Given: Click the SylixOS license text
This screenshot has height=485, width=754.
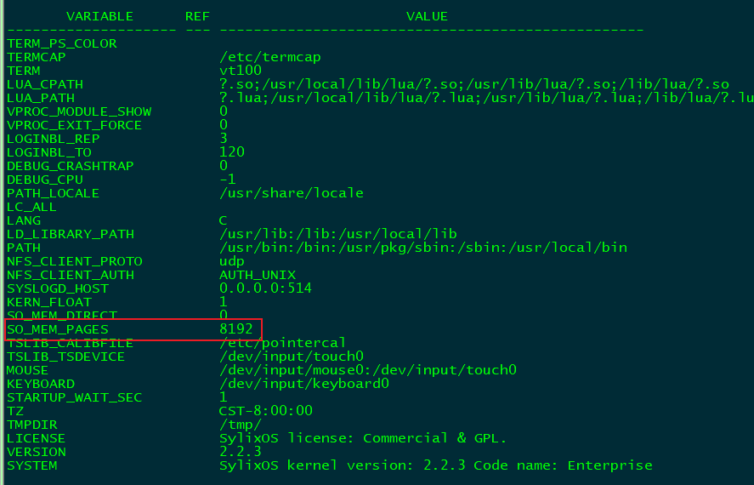Looking at the screenshot, I should tap(363, 438).
